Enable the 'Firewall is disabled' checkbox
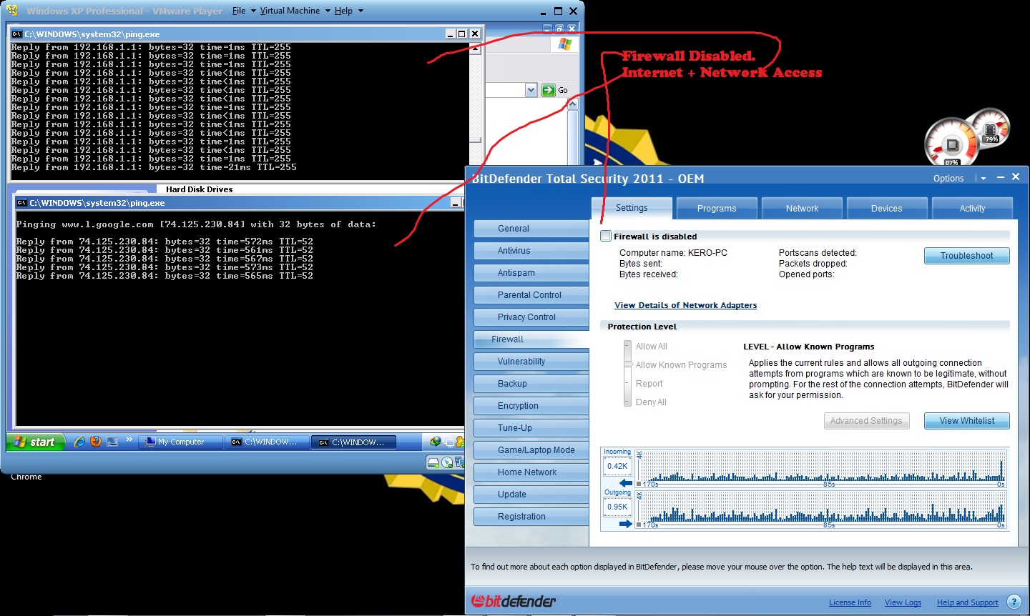 pyautogui.click(x=606, y=237)
